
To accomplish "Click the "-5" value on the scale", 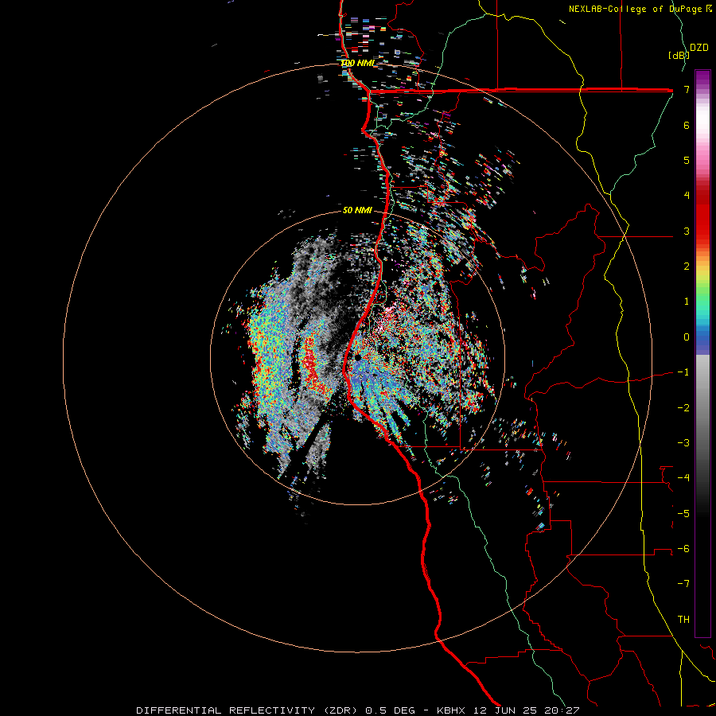I will (683, 514).
